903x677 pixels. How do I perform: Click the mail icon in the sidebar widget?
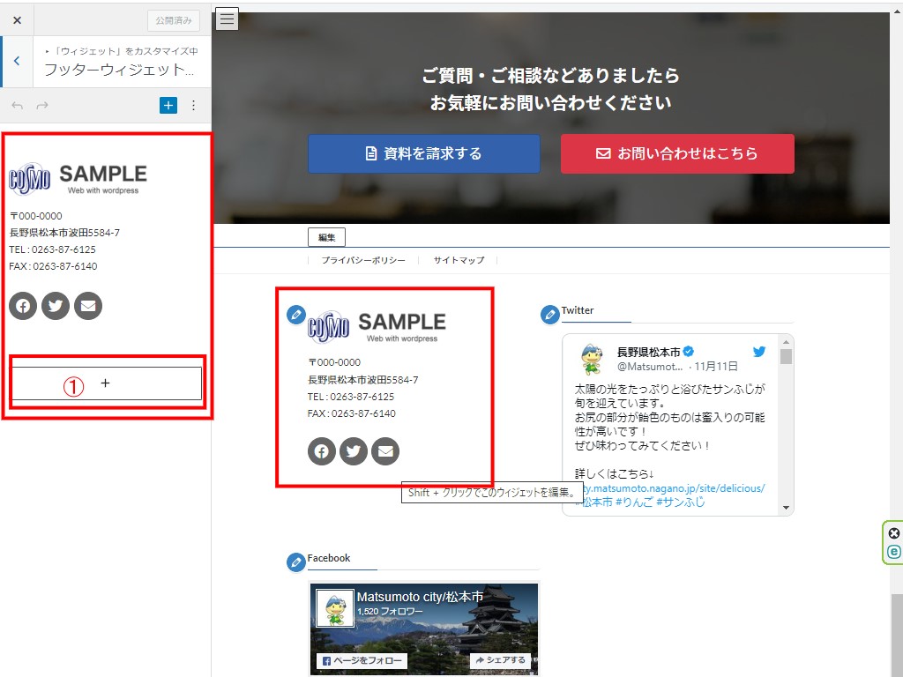[88, 306]
